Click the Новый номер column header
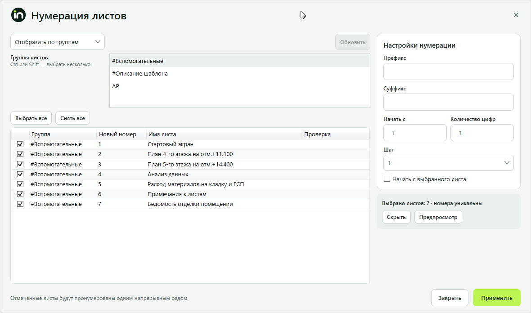This screenshot has width=531, height=313. 121,134
